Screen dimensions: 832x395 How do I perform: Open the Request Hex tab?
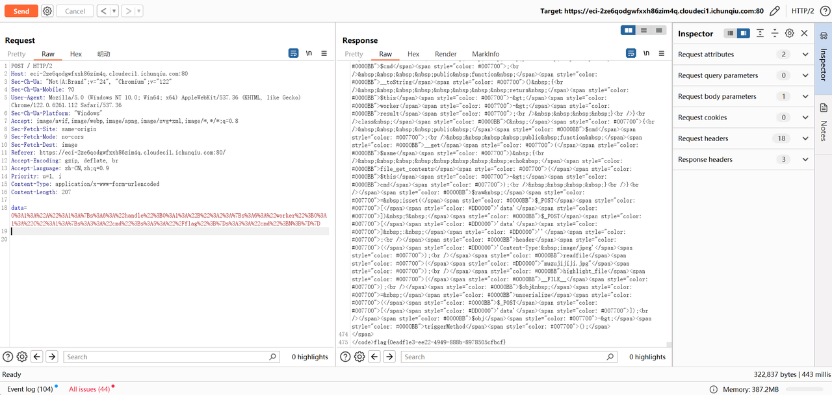click(x=76, y=54)
